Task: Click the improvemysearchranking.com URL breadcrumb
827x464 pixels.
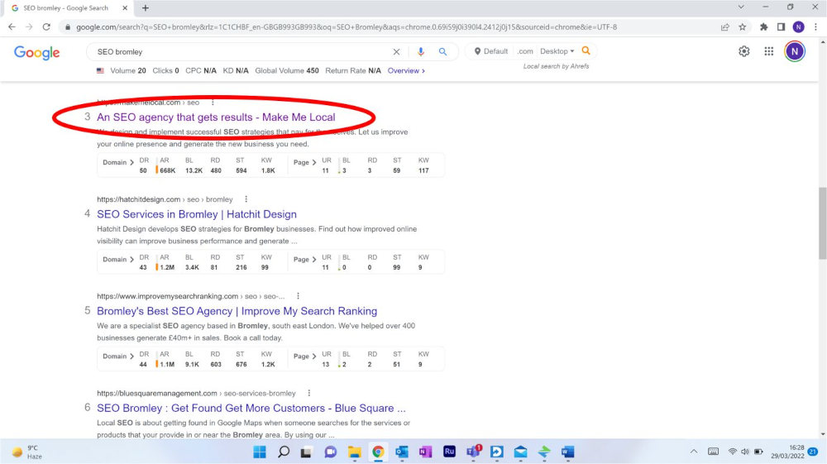Action: [x=190, y=296]
